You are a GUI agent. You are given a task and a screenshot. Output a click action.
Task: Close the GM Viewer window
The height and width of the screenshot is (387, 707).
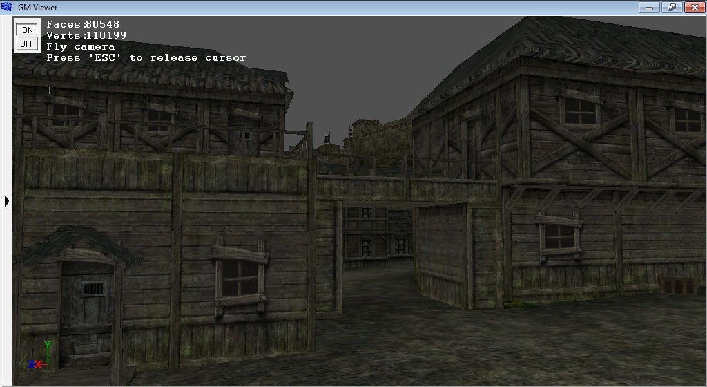pos(695,7)
